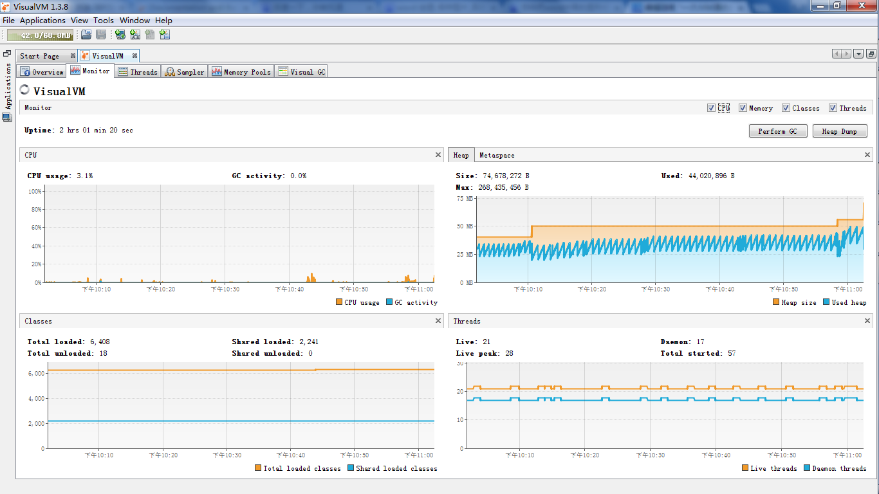879x494 pixels.
Task: Click the Shared loaded 2,241 text
Action: pos(275,342)
